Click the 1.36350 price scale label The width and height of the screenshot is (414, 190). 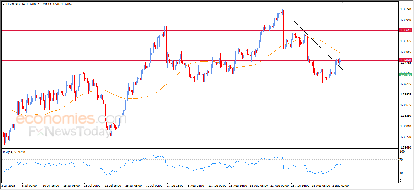pos(406,116)
